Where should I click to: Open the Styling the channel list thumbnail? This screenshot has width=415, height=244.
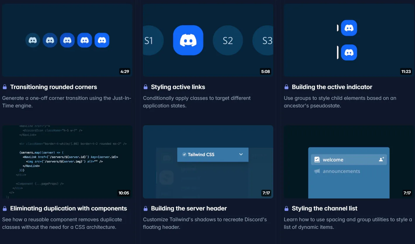(x=349, y=162)
